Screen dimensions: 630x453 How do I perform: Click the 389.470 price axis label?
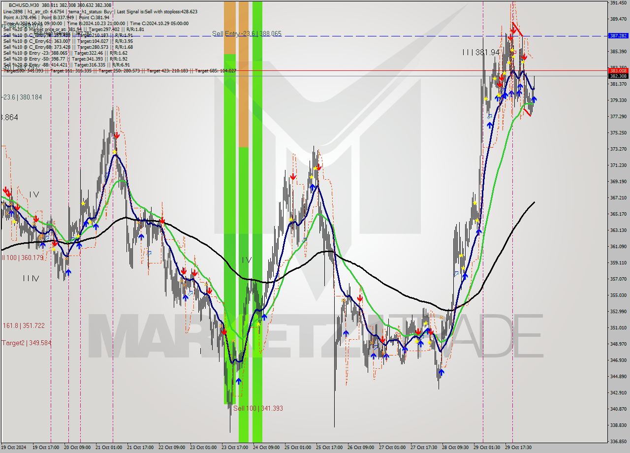618,19
